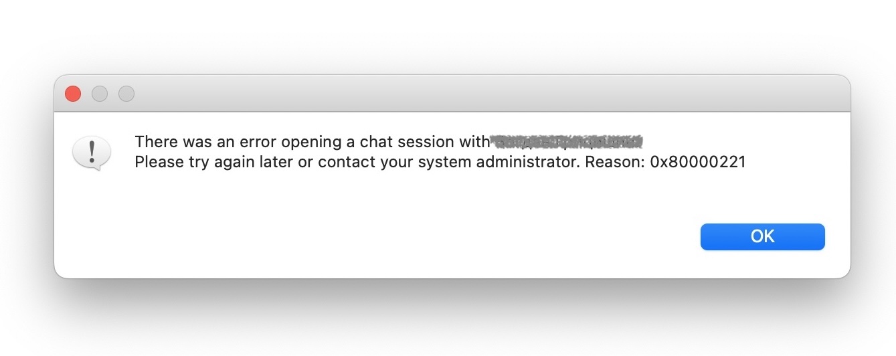Close the error dialog with red button

(x=73, y=94)
